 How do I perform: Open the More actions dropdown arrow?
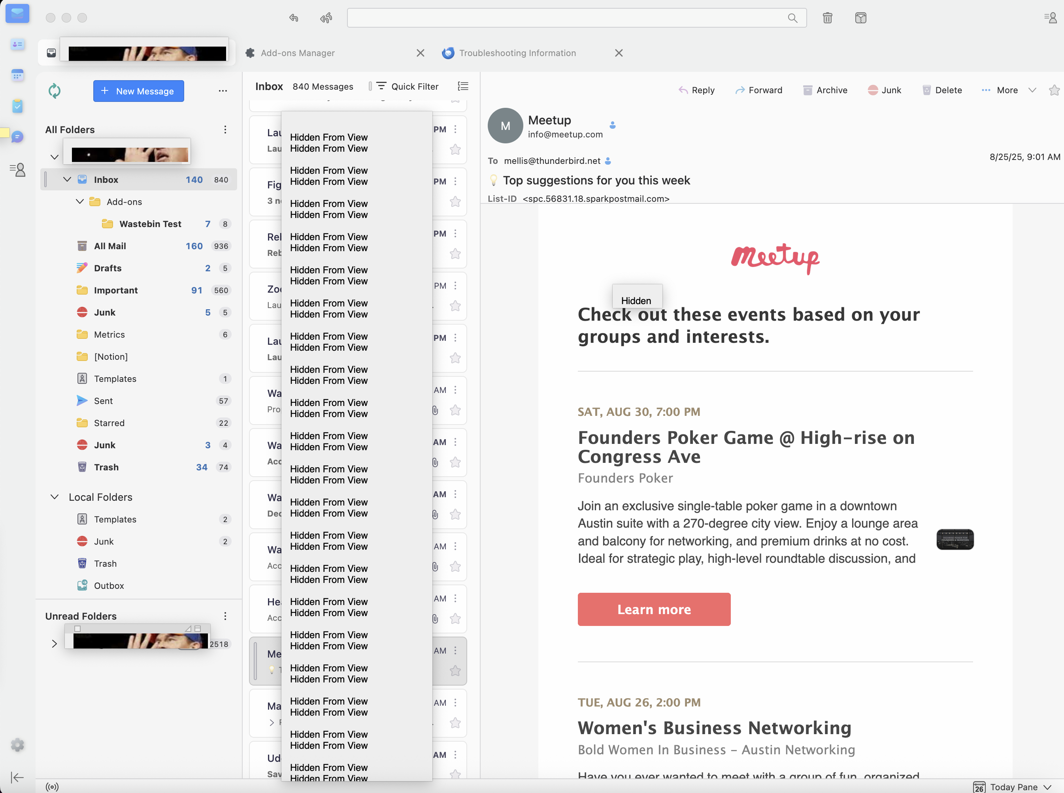(1032, 90)
